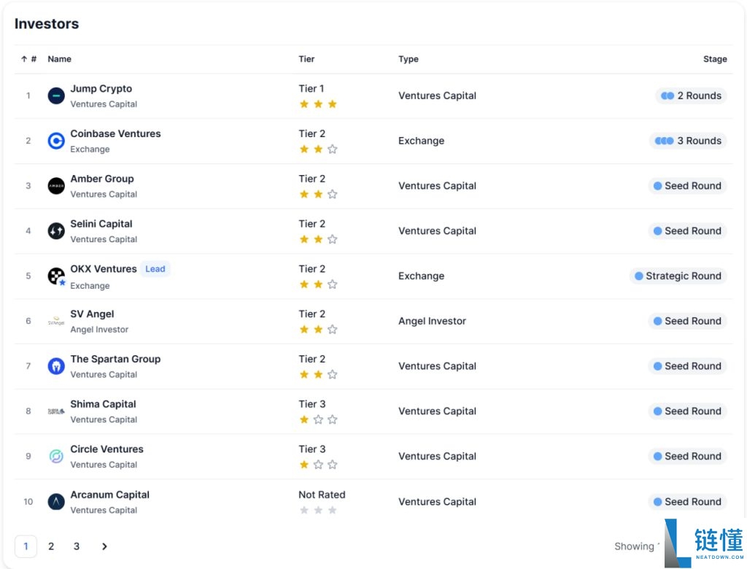Open Amber Group investor name link
The height and width of the screenshot is (569, 747).
pyautogui.click(x=102, y=179)
